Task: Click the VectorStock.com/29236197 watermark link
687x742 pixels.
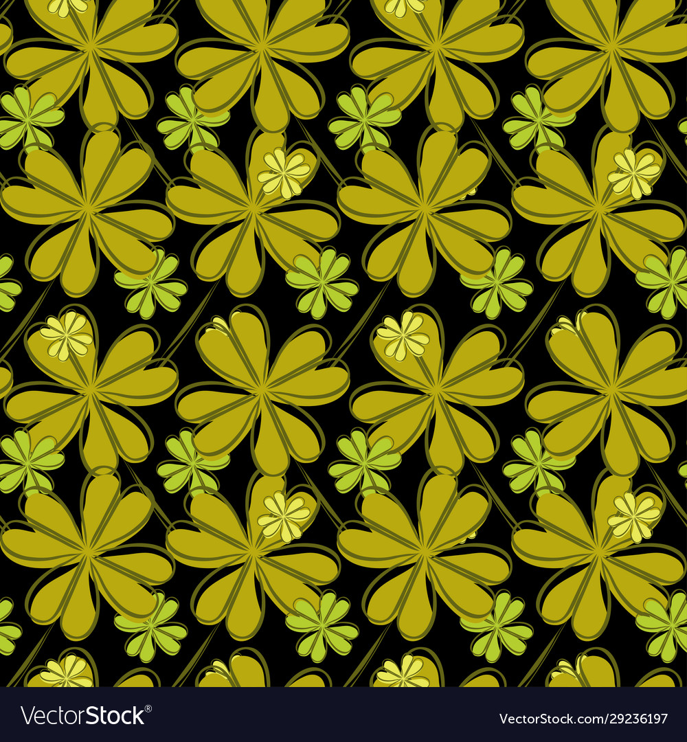Action: [584, 718]
